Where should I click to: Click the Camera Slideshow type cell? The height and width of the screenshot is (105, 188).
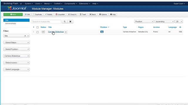[130, 32]
